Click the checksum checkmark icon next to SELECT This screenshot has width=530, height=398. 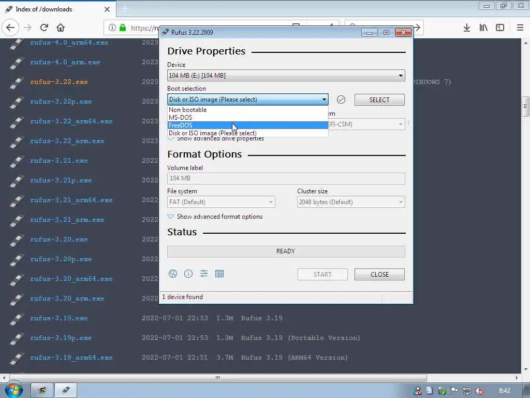tap(341, 99)
